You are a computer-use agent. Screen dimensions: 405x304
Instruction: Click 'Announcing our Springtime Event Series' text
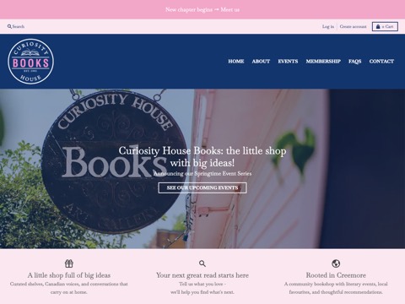(202, 174)
